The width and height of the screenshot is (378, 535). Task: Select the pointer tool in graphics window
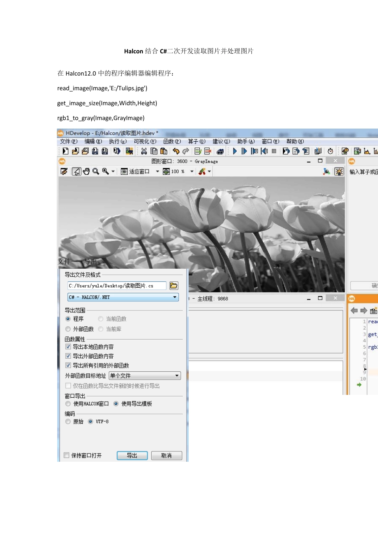point(77,172)
